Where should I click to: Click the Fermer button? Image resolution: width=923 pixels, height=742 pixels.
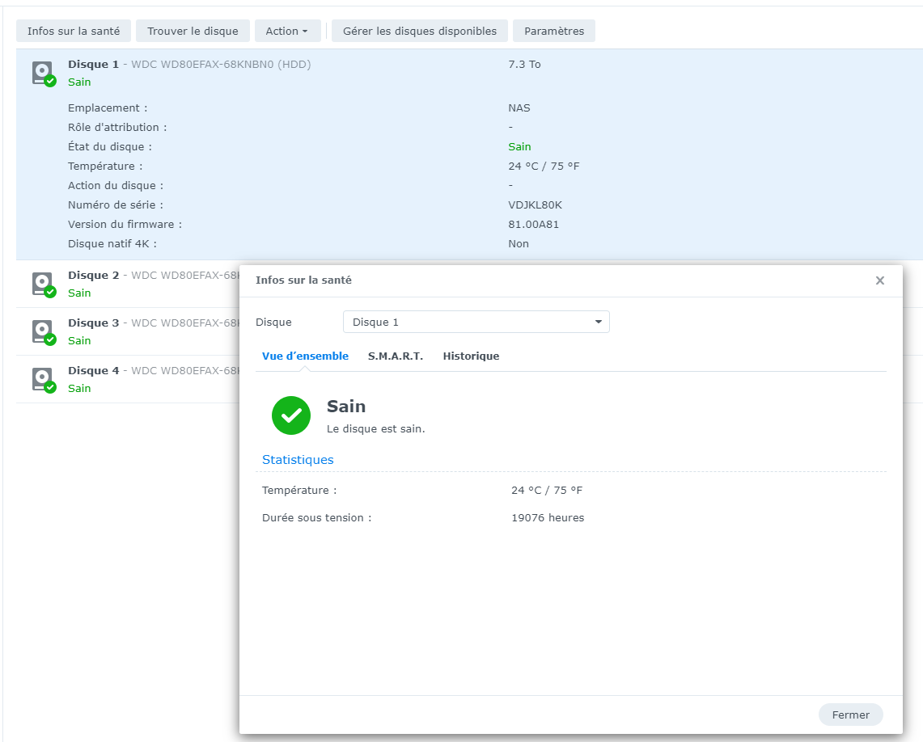click(x=850, y=715)
